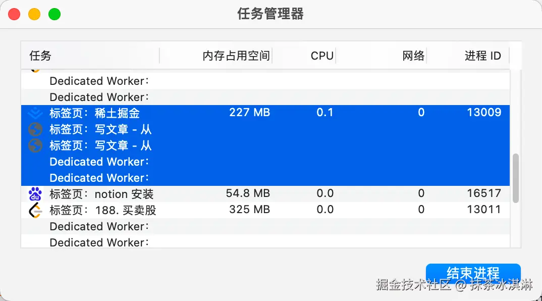Click the vertical scrollbar thumb
Image resolution: width=542 pixels, height=301 pixels.
pos(515,178)
